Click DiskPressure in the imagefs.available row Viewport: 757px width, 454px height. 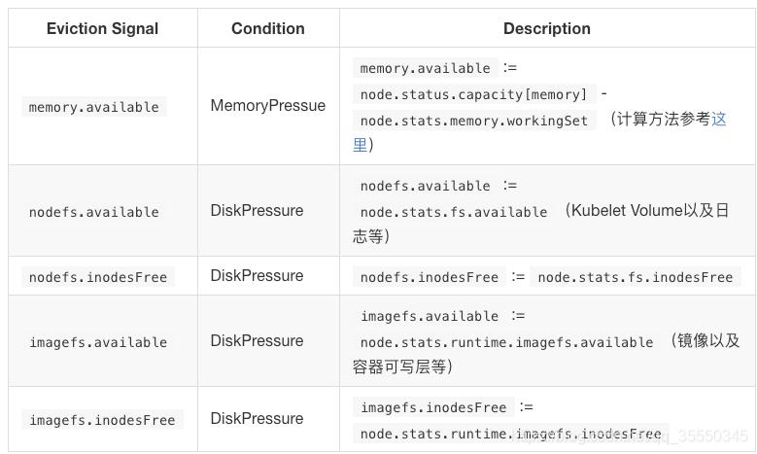(x=257, y=341)
